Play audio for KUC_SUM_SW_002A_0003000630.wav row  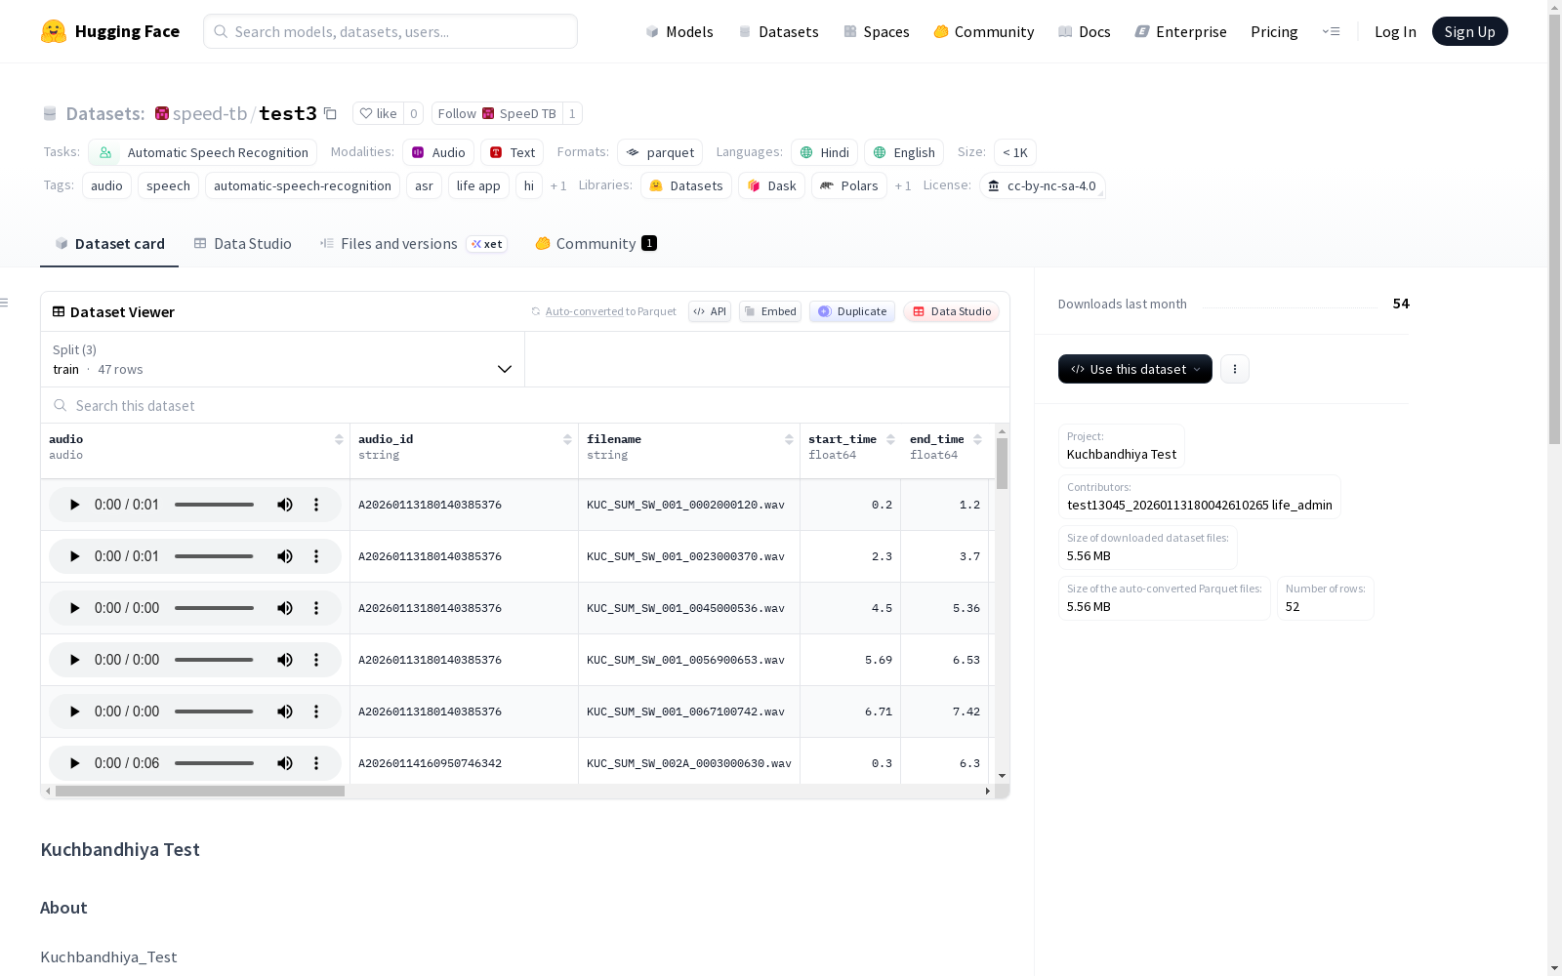(x=74, y=763)
